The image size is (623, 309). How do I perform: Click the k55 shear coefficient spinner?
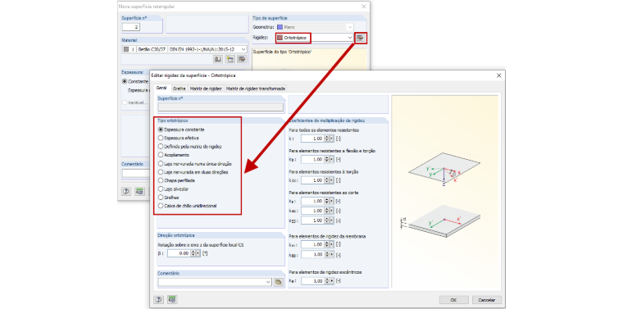pos(327,220)
